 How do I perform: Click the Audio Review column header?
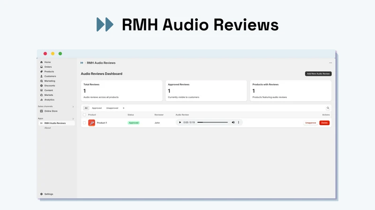[182, 115]
